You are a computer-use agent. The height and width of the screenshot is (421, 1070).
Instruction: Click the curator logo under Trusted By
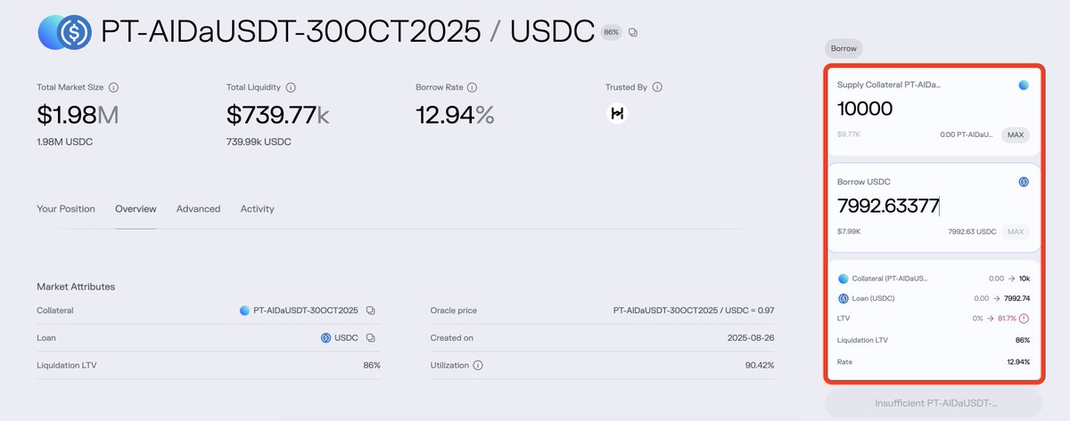[x=616, y=113]
